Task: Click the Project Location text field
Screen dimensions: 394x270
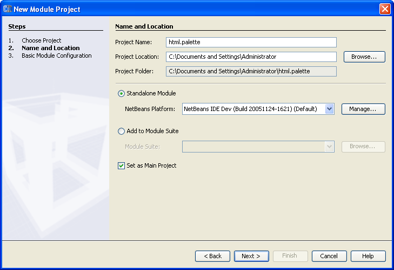Action: (251, 57)
